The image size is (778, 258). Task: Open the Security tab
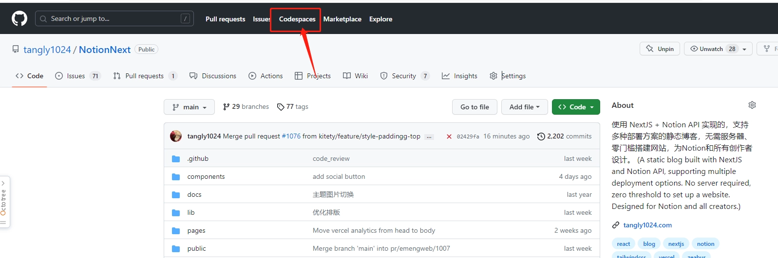point(405,76)
